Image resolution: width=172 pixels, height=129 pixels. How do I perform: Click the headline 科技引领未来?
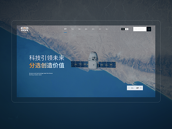point(47,58)
